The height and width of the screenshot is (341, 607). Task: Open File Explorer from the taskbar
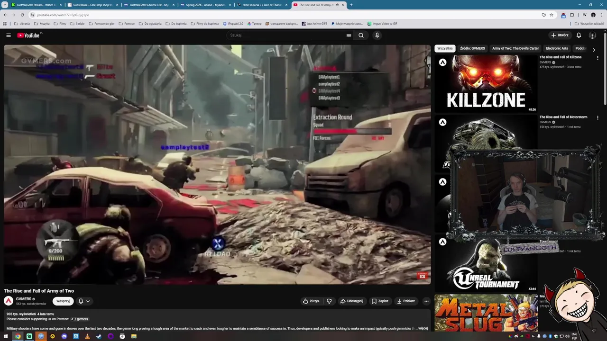coord(134,336)
